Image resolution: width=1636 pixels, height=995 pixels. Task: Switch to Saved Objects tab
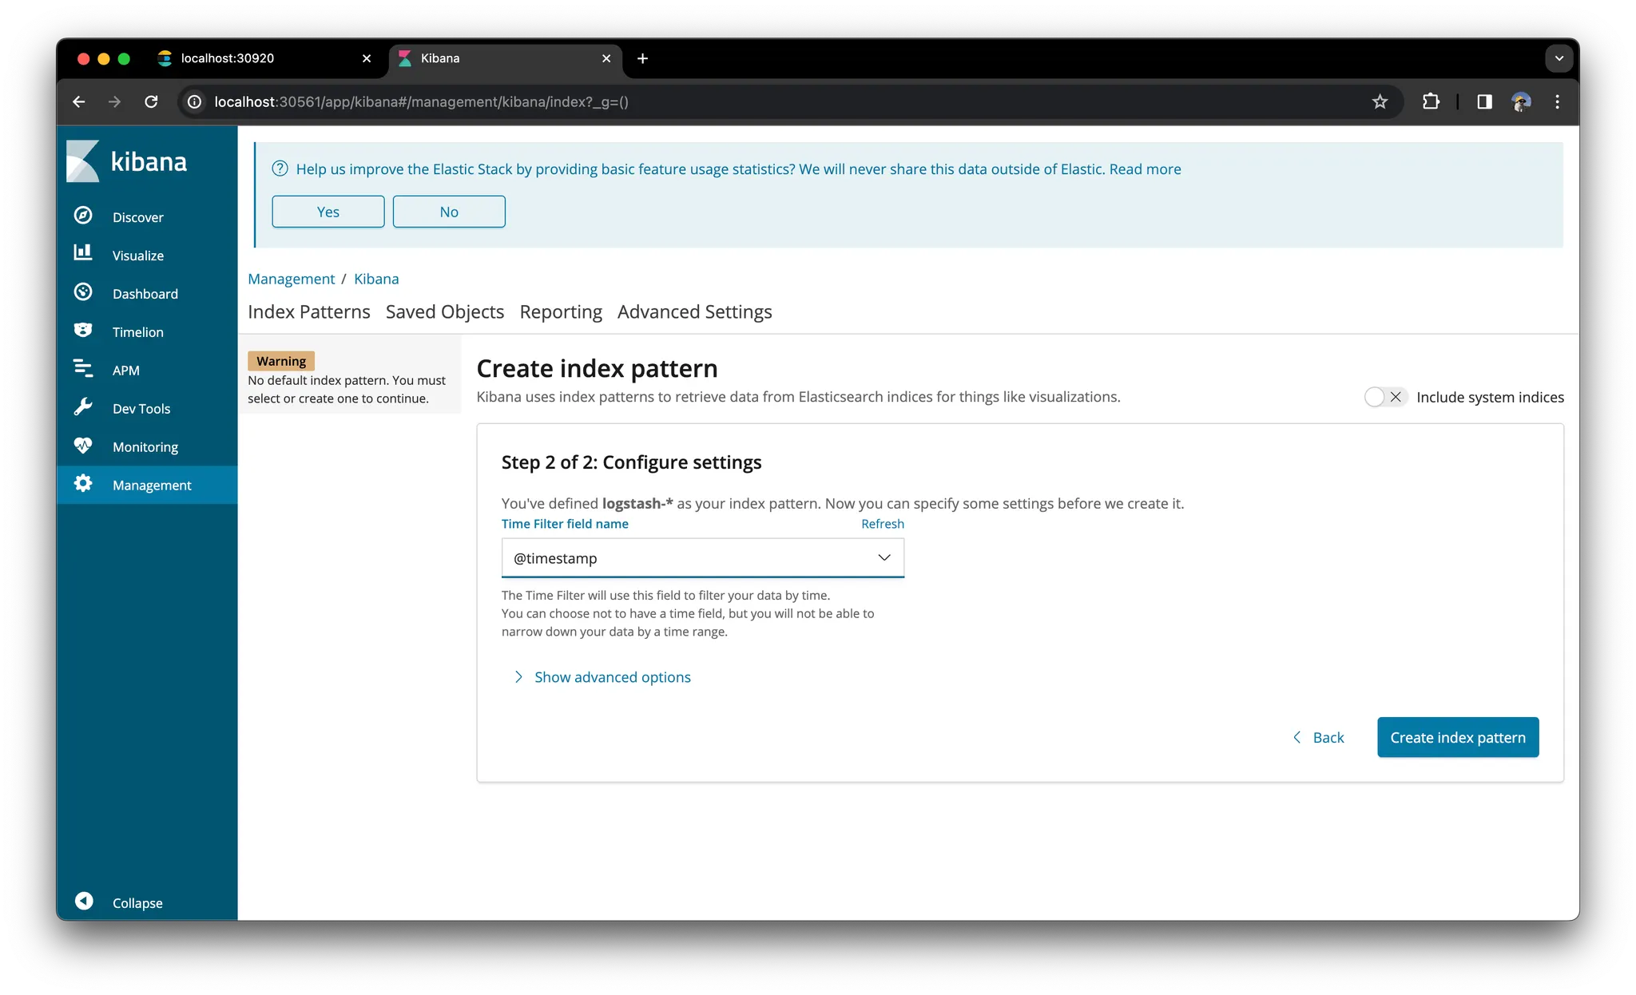point(444,312)
